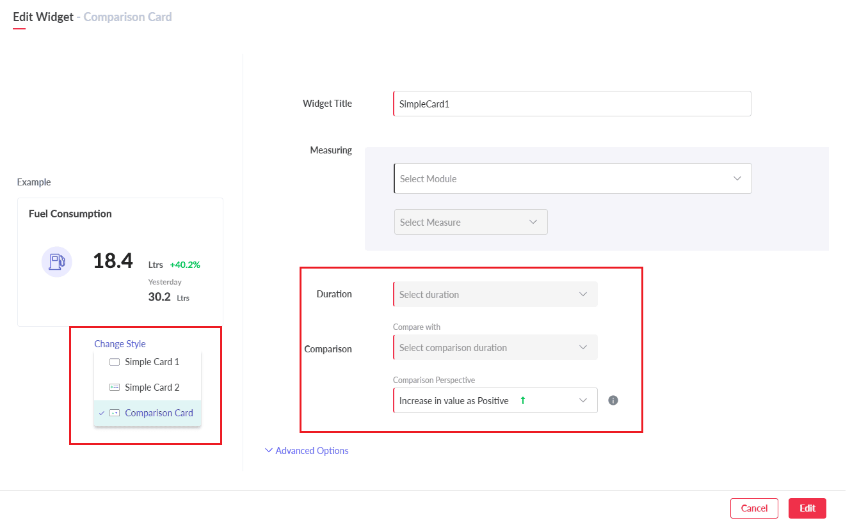Viewport: 859px width, 525px height.
Task: Click the Simple Card 2 style icon
Action: point(115,388)
